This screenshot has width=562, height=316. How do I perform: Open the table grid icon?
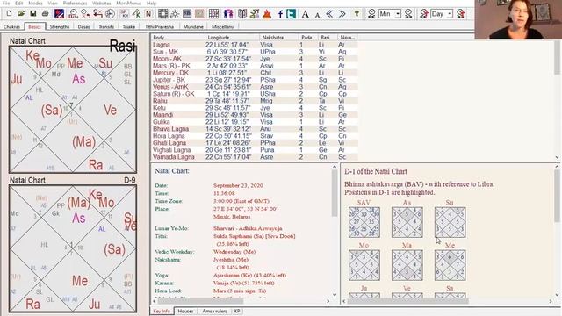point(213,14)
